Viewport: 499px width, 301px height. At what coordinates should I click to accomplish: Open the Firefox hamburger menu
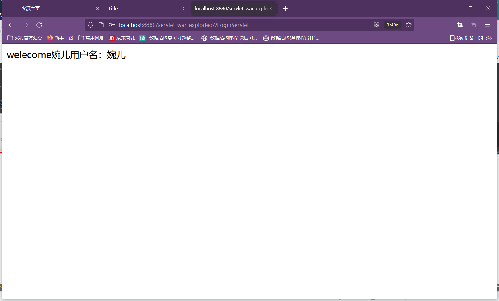point(488,25)
